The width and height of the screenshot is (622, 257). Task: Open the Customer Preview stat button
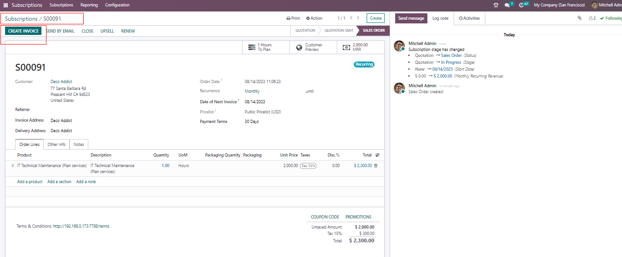point(313,47)
